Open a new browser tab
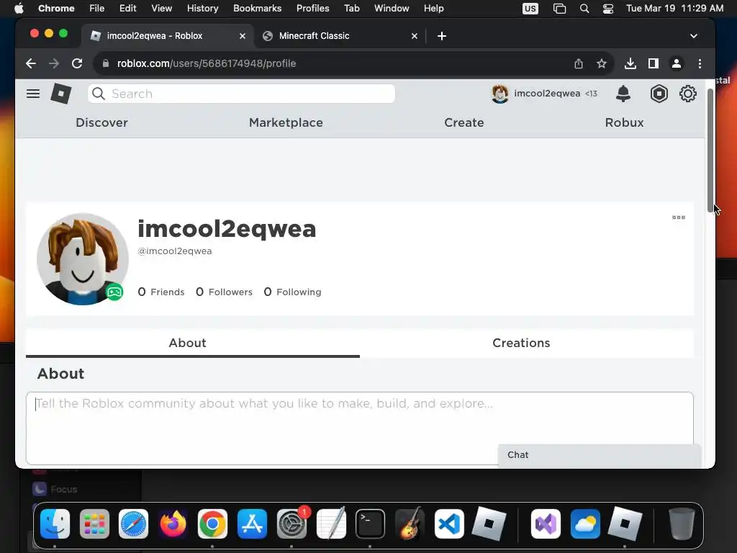 tap(442, 36)
